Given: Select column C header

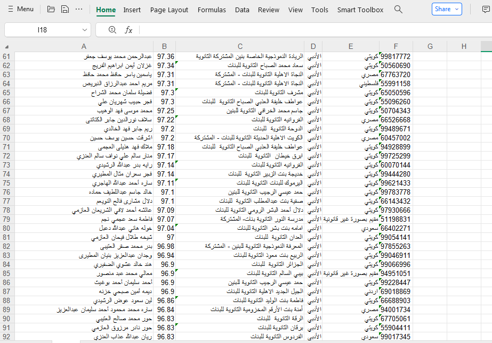Looking at the screenshot, I should [x=240, y=46].
